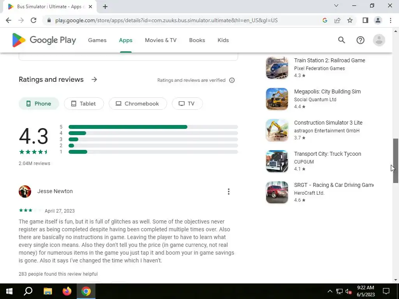This screenshot has width=399, height=299.
Task: Open the Google Play account avatar
Action: pyautogui.click(x=379, y=40)
